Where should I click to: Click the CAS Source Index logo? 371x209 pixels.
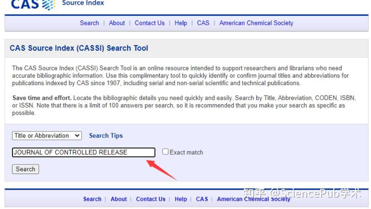(57, 5)
